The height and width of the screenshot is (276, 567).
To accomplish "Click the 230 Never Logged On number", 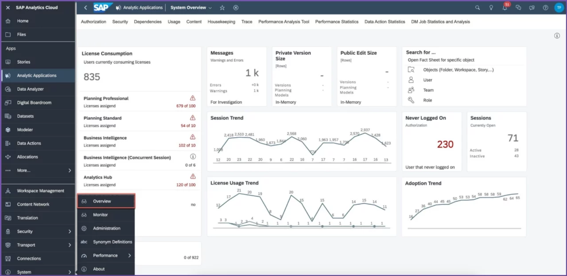I will 445,144.
